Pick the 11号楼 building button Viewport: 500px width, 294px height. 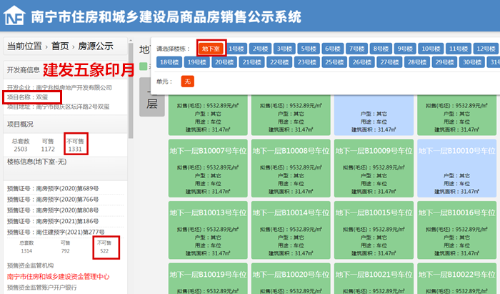tap(459, 49)
